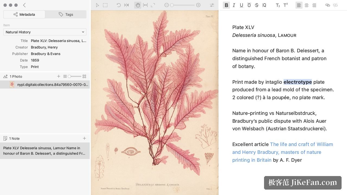
Task: Align note text to the left
Action: 299,5
